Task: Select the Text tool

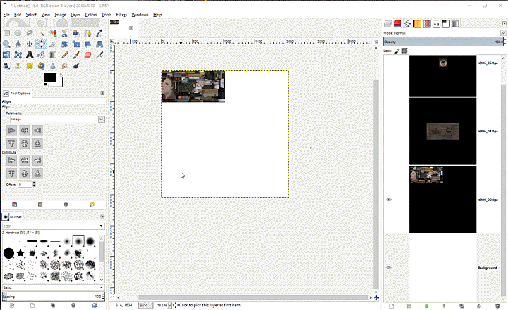Action: (x=30, y=55)
